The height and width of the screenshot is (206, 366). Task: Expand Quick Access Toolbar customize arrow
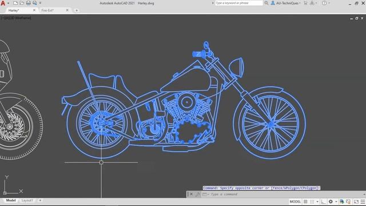pos(40,3)
